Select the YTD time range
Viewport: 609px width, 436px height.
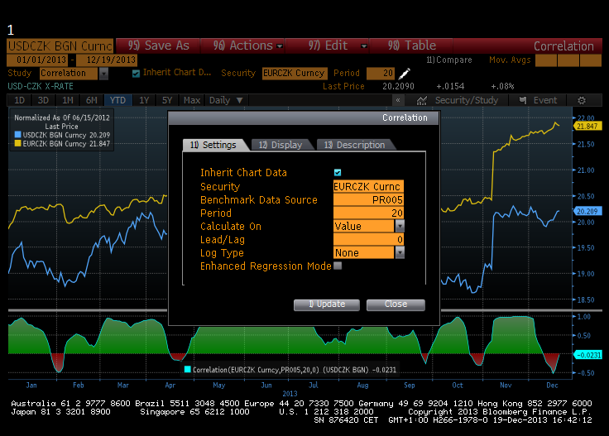coord(117,100)
